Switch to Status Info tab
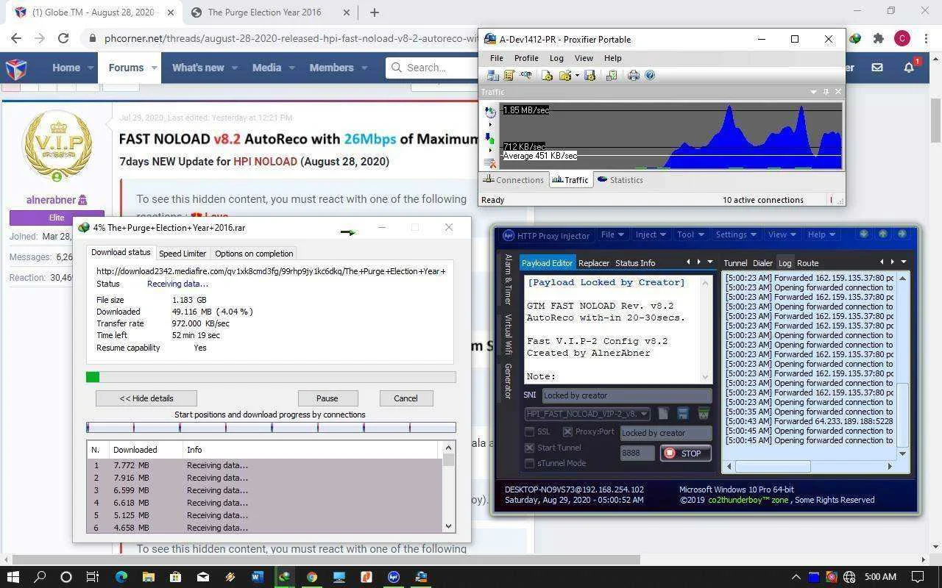Image resolution: width=942 pixels, height=588 pixels. tap(635, 262)
